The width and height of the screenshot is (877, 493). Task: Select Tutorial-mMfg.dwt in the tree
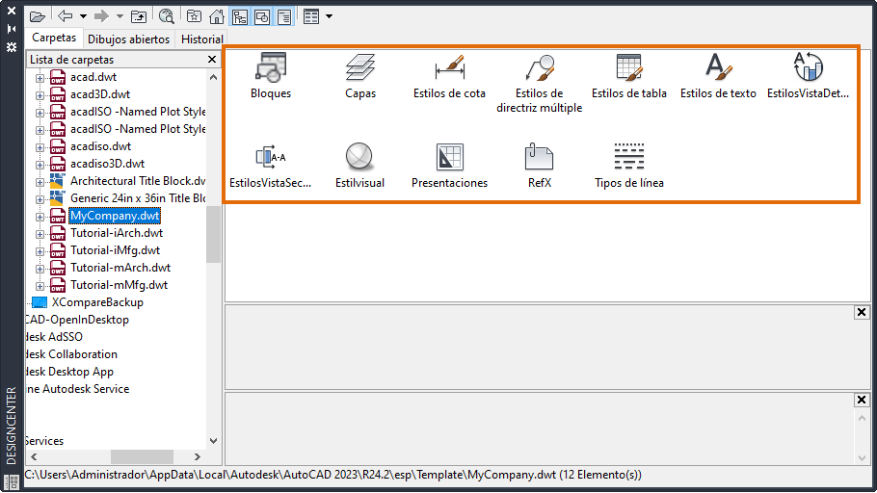point(119,285)
